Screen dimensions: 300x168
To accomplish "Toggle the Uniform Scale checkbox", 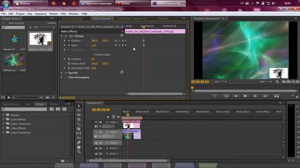I will [x=93, y=55].
